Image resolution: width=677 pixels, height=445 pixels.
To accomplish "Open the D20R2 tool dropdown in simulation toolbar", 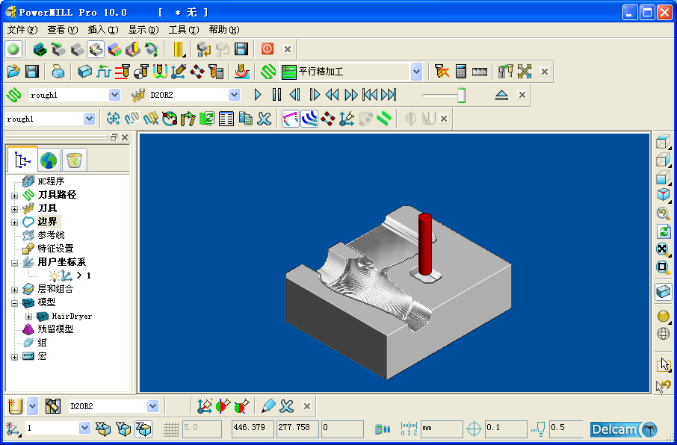I will click(235, 95).
